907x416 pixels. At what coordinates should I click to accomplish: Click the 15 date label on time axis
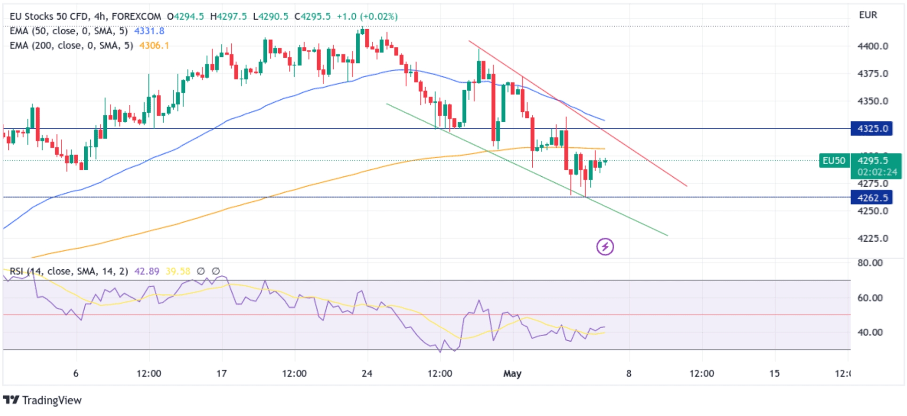(x=774, y=374)
